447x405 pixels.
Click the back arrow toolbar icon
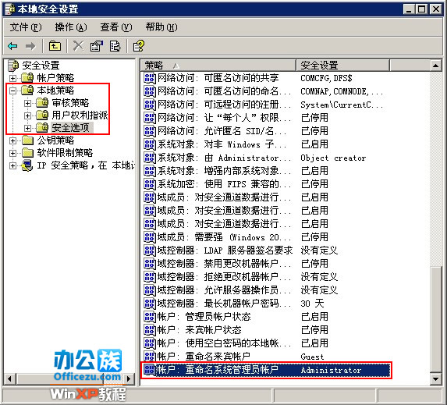coord(12,46)
